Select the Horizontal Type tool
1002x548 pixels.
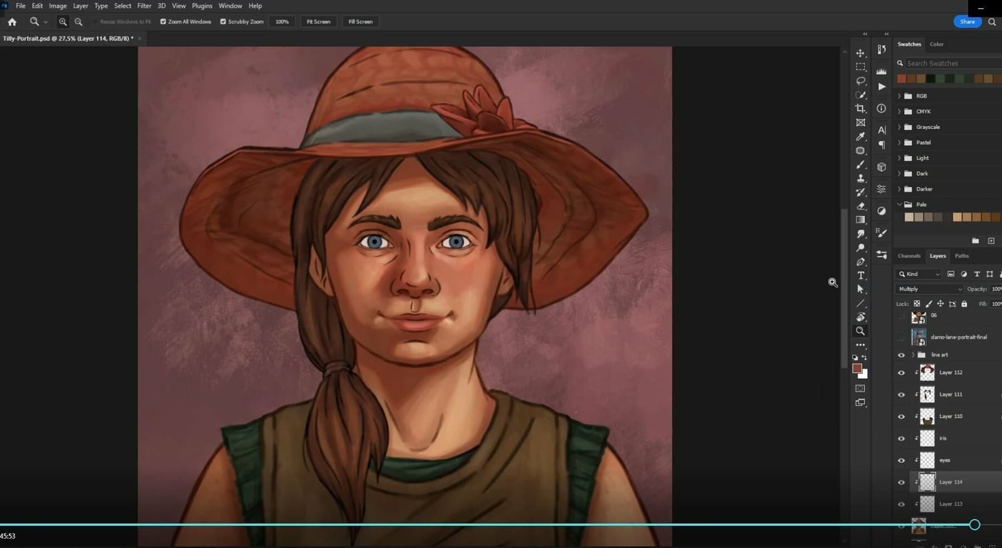point(860,275)
